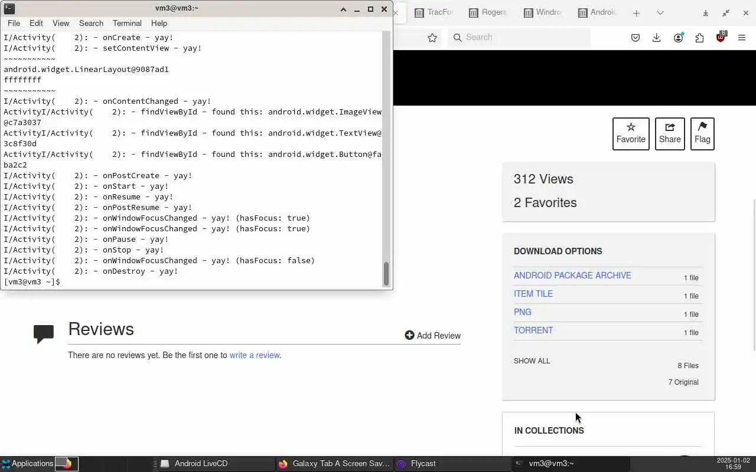Open the Firefox hamburger application menu
Viewport: 756px width, 472px height.
(742, 38)
